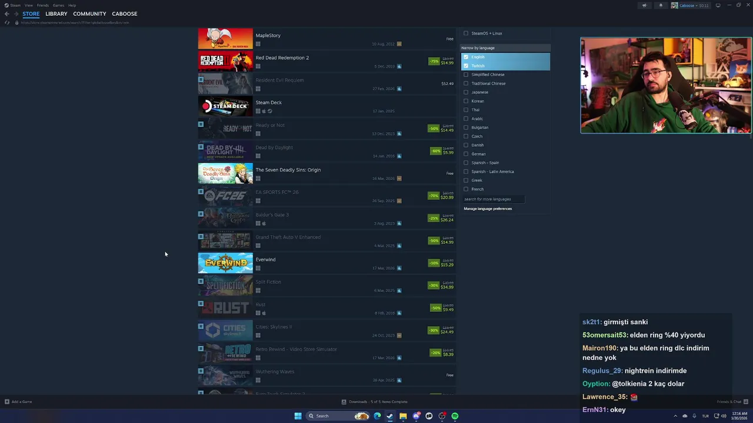Check the SteamOS + Linux filter
The image size is (753, 423).
pos(466,33)
